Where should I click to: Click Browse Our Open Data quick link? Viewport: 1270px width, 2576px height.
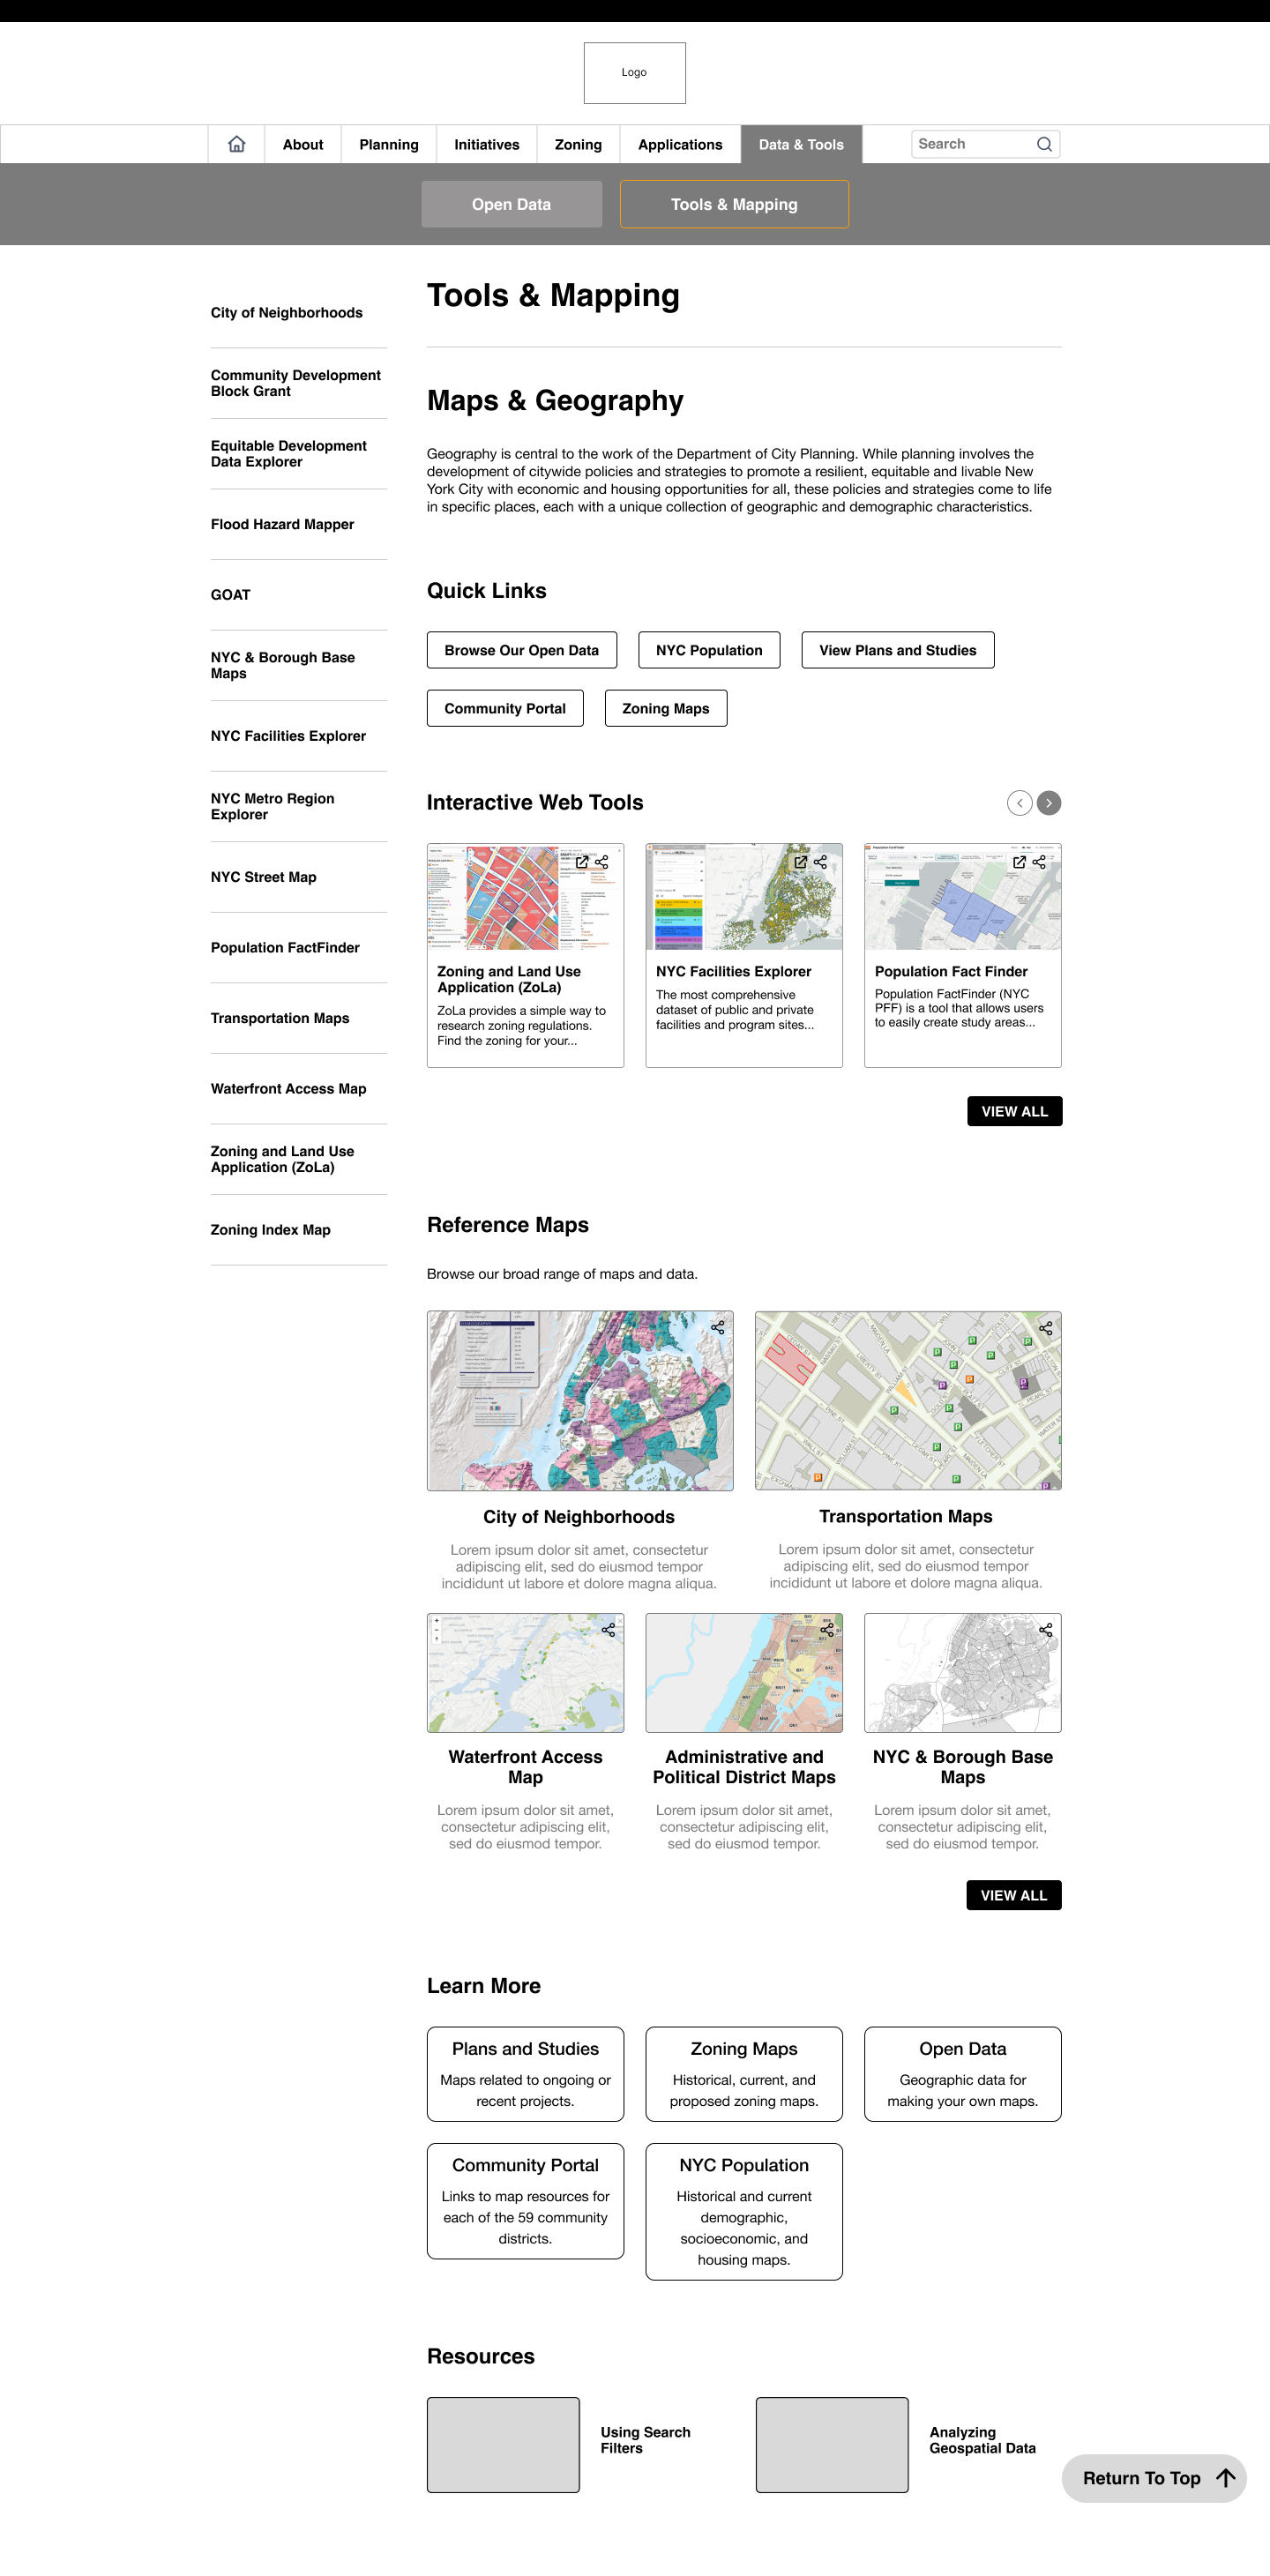pyautogui.click(x=522, y=650)
